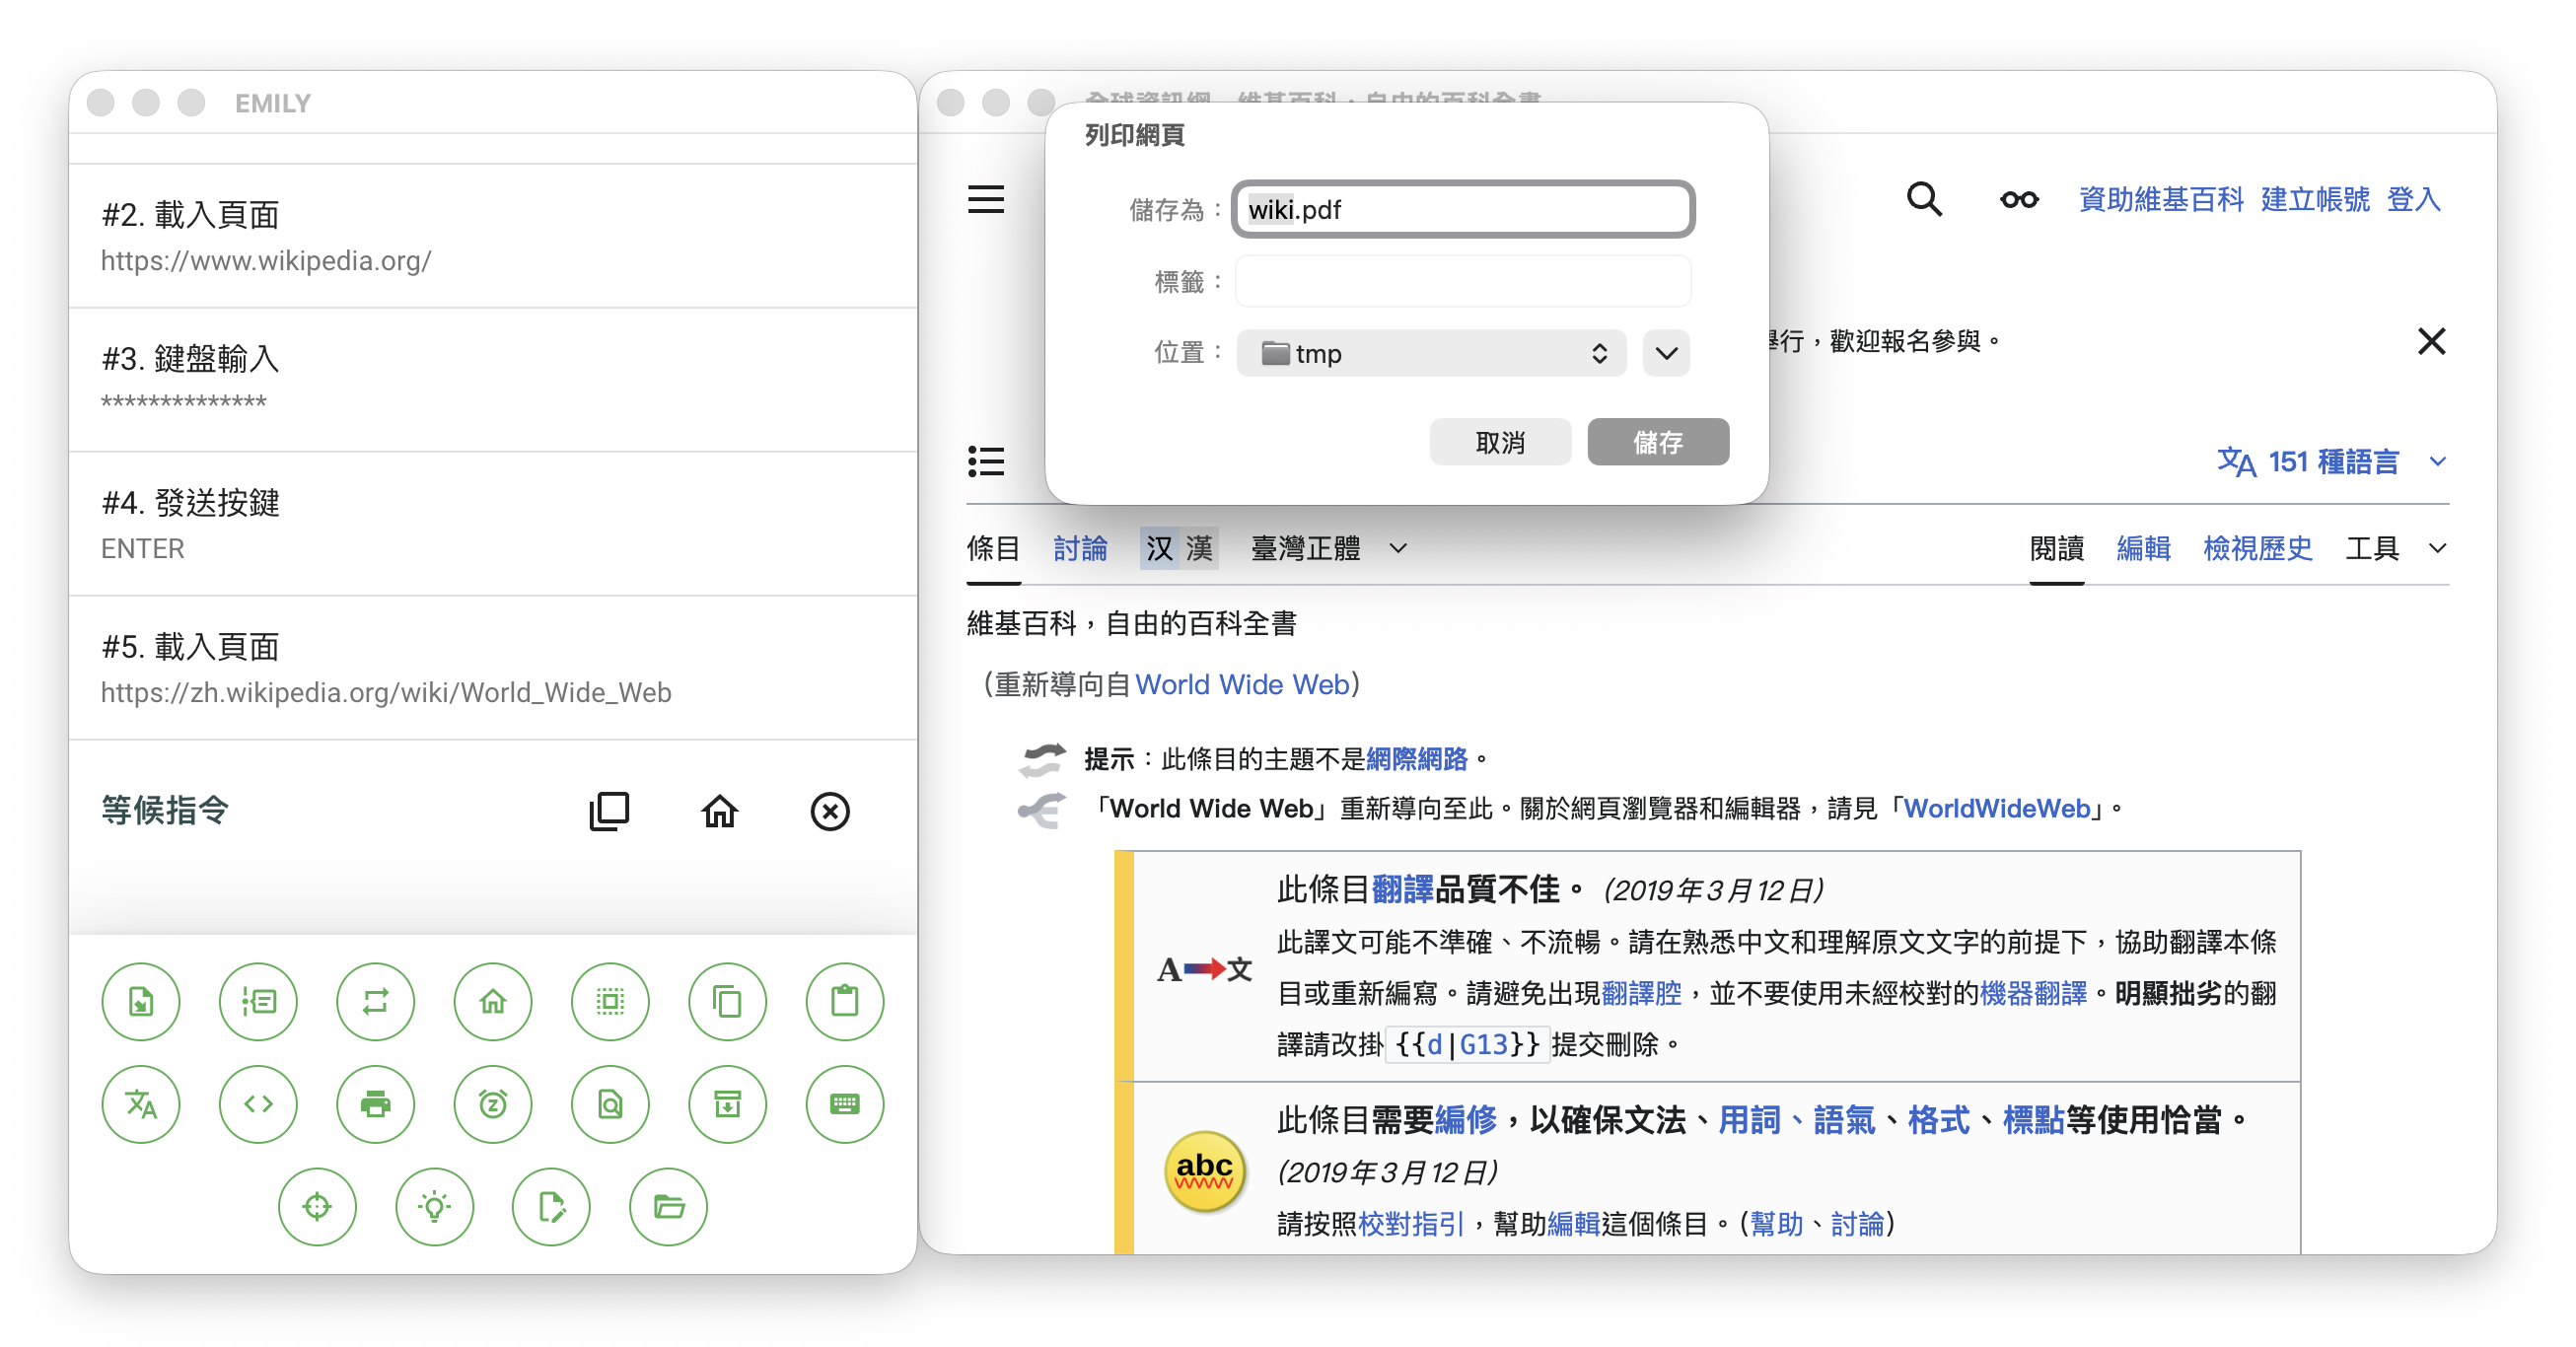Click the code brackets icon button
2576x1347 pixels.
pyautogui.click(x=258, y=1104)
